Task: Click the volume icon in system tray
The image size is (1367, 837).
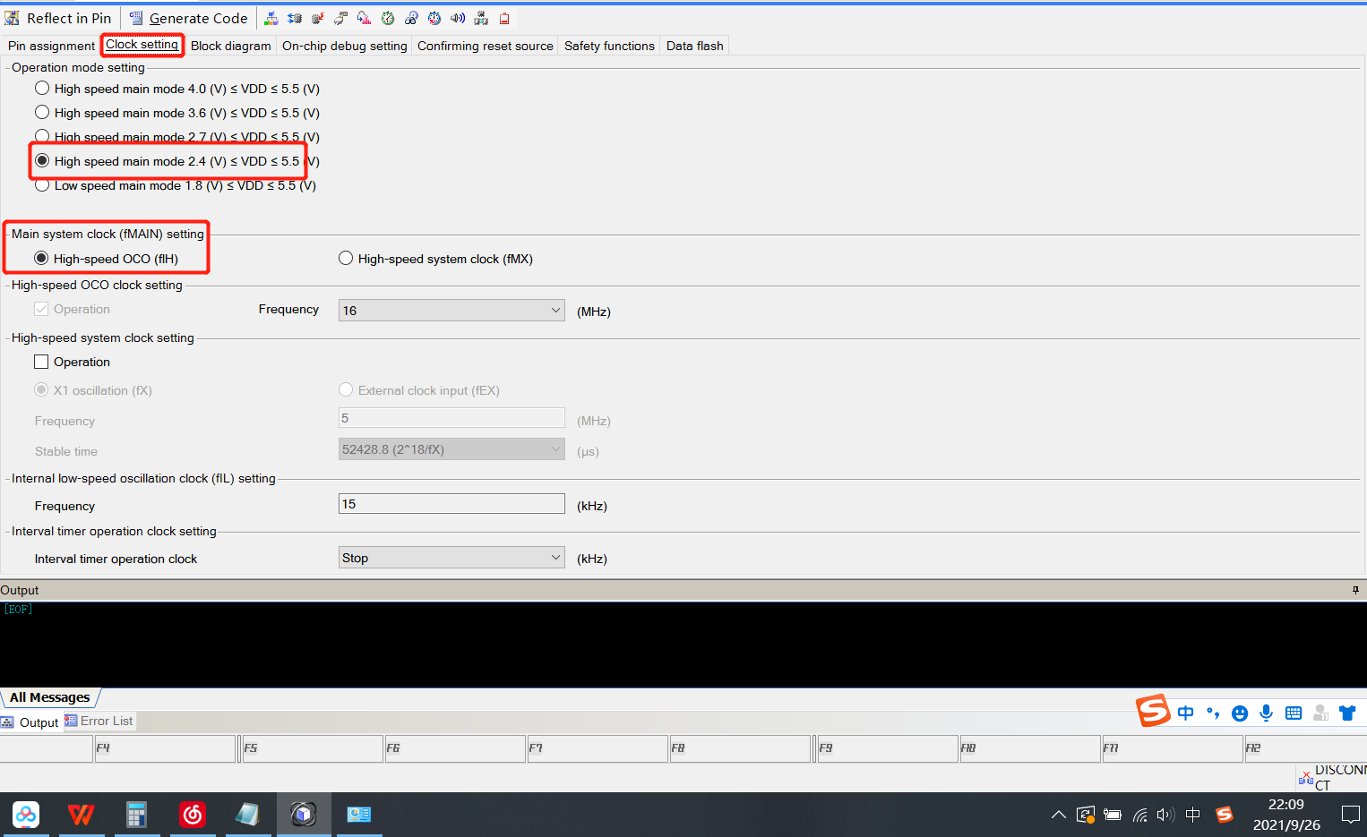Action: click(x=1165, y=815)
